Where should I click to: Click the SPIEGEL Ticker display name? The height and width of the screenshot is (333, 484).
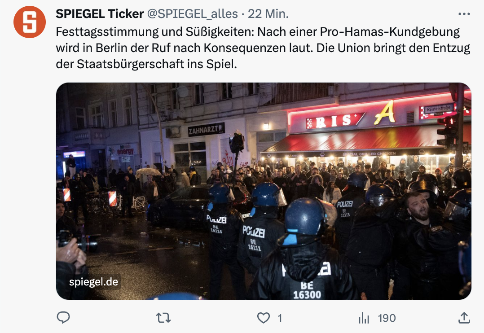[x=100, y=14]
